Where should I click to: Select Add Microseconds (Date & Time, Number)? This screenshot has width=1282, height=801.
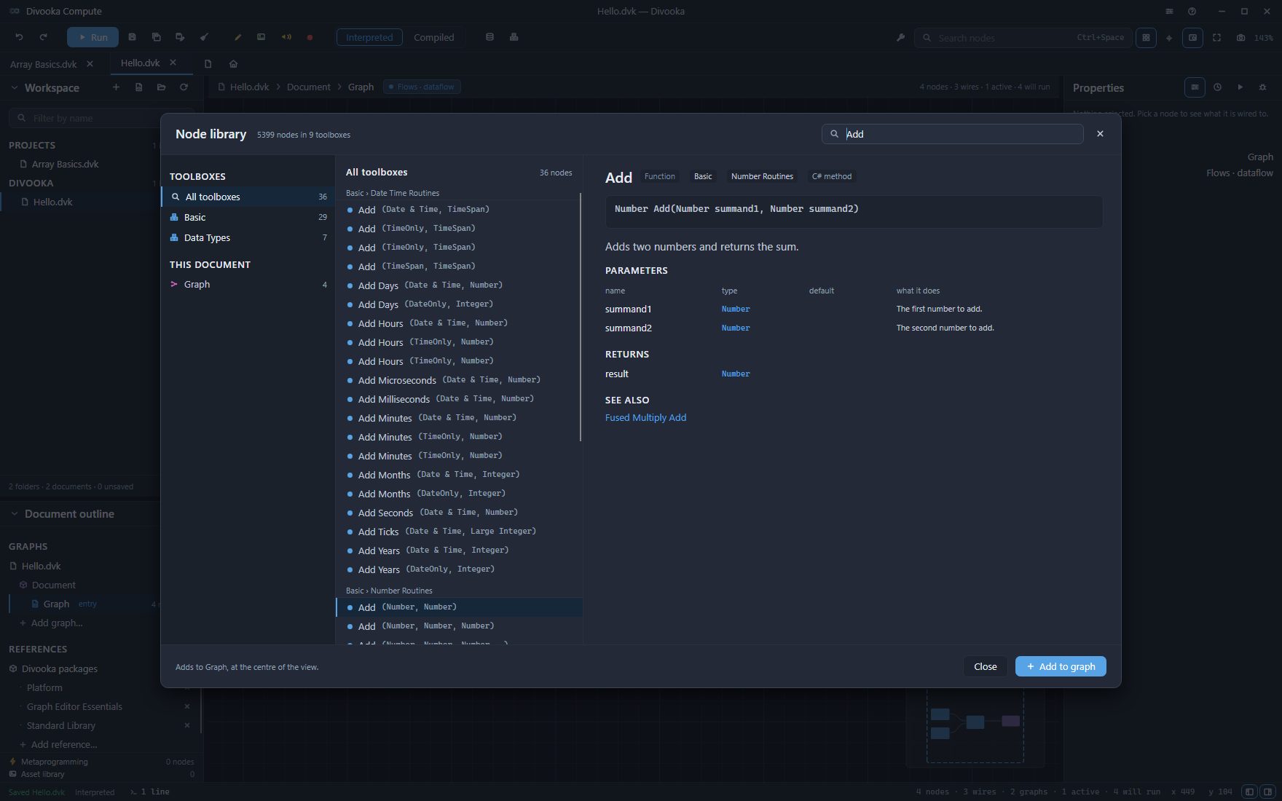point(459,380)
